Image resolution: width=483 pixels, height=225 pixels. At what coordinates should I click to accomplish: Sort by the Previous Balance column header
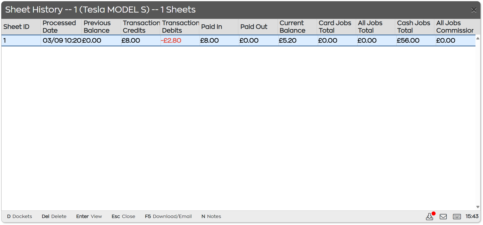101,27
